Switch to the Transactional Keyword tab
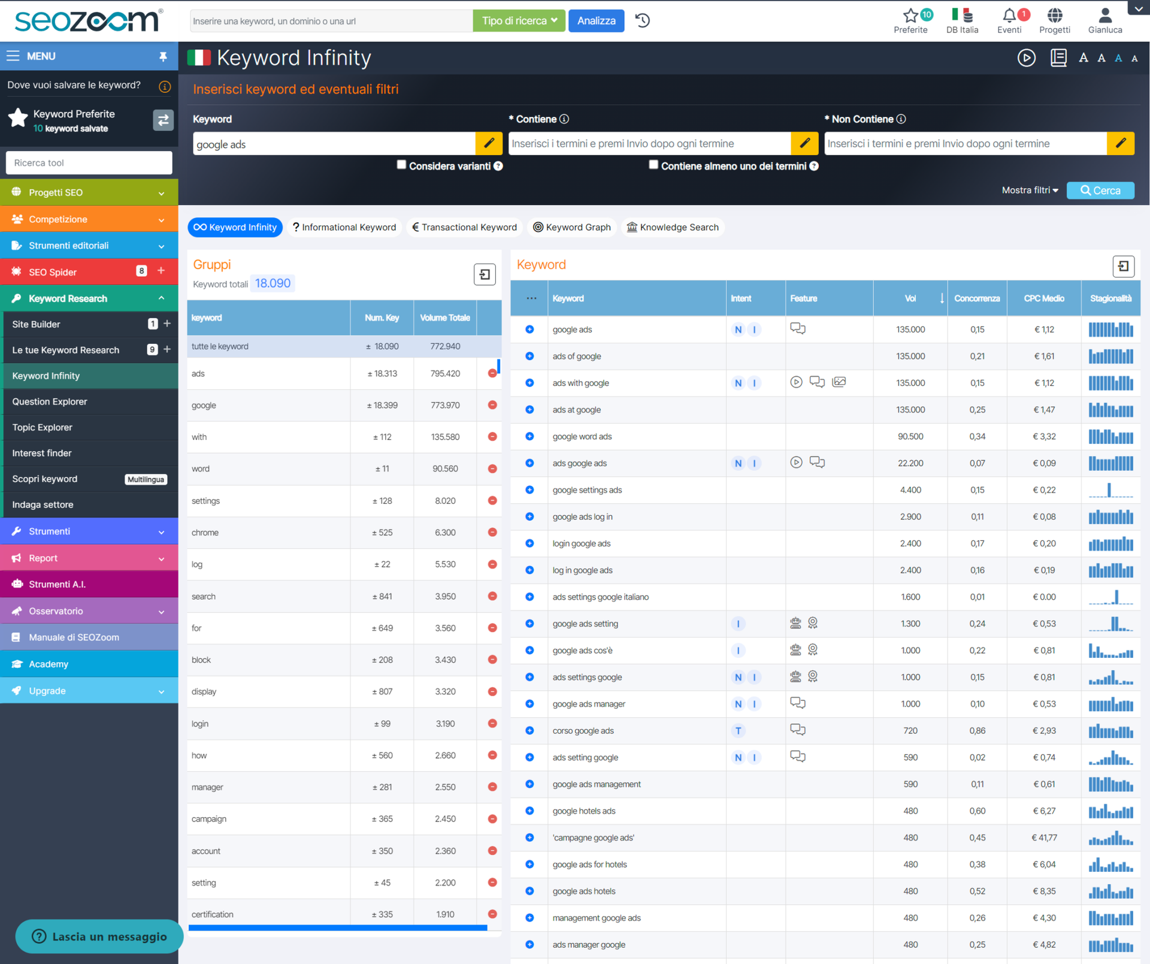The height and width of the screenshot is (964, 1150). click(x=464, y=227)
